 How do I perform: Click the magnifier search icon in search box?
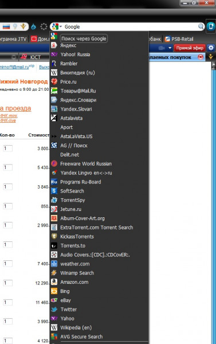click(201, 27)
